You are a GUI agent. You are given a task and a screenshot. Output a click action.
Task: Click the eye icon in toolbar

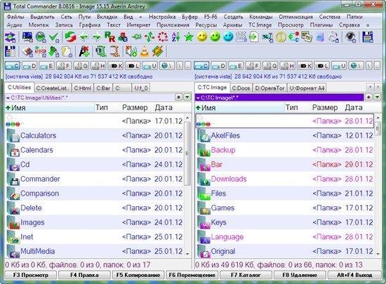(350, 37)
